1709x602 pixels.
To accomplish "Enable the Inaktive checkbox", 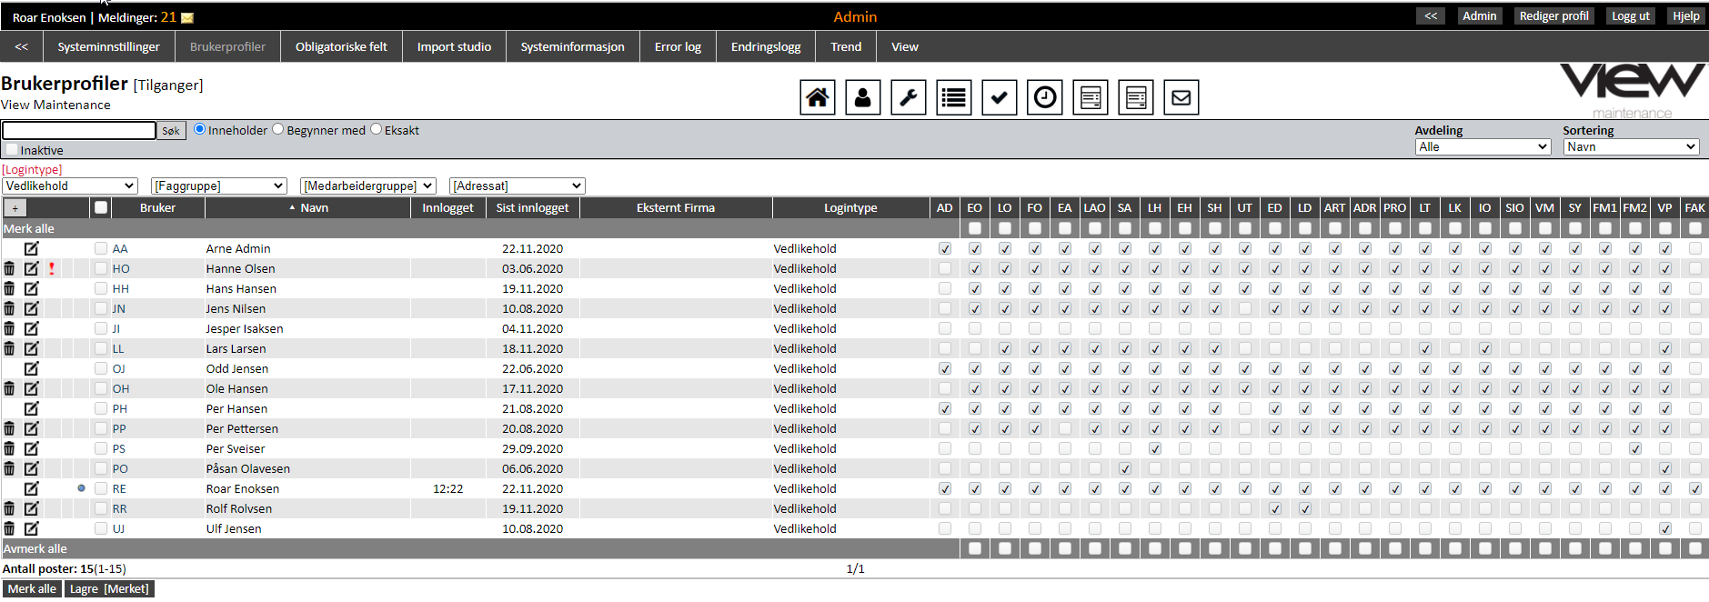I will tap(12, 150).
